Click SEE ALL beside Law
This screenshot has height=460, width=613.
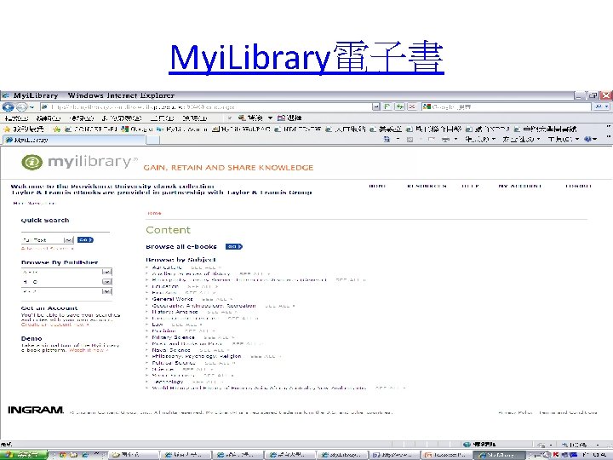[186, 325]
